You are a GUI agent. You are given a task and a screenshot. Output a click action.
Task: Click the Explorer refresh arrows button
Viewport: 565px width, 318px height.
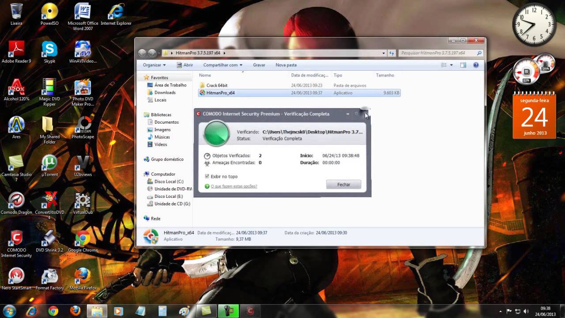[392, 53]
